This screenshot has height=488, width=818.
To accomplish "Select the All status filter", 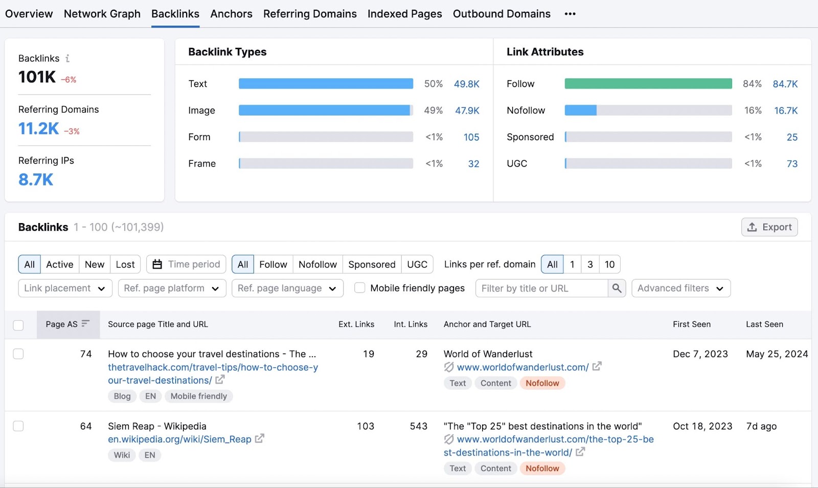I will click(30, 264).
